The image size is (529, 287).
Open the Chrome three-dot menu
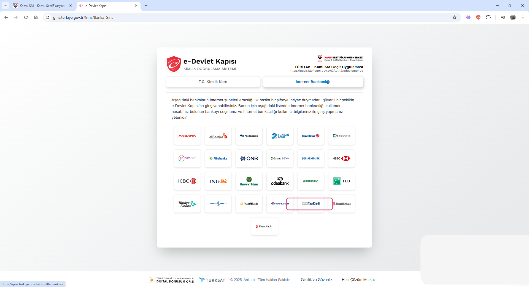pyautogui.click(x=523, y=17)
